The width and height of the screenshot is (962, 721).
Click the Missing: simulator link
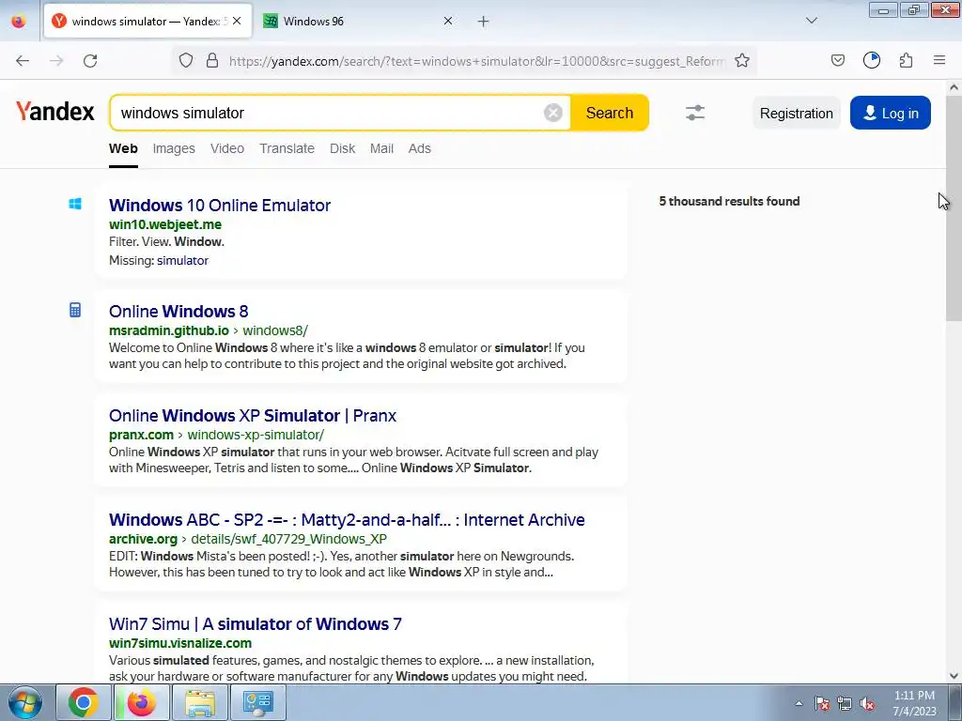[x=183, y=261]
